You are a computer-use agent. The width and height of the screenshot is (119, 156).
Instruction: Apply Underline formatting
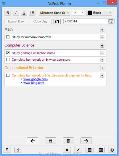click(24, 13)
